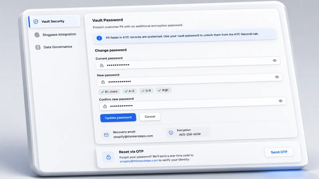Click the Vault Security shield icon

click(36, 21)
